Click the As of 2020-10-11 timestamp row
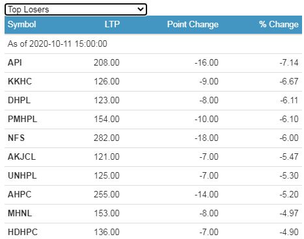 (x=153, y=44)
